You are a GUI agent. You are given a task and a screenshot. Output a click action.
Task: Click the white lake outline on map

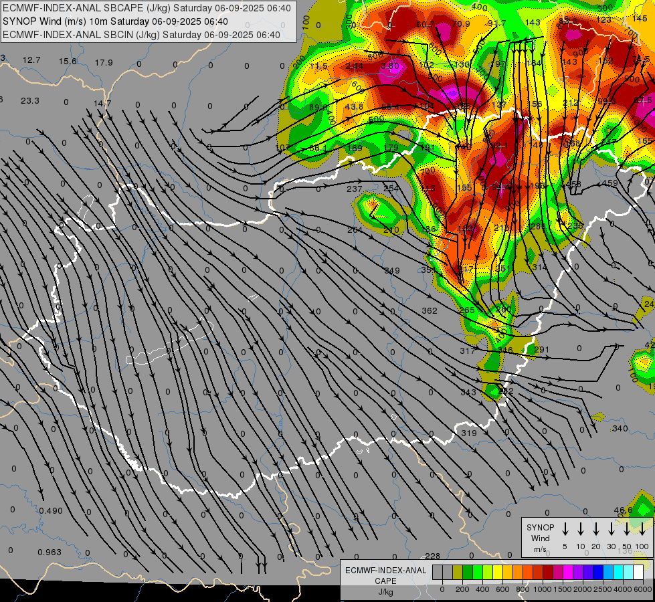coord(169,341)
